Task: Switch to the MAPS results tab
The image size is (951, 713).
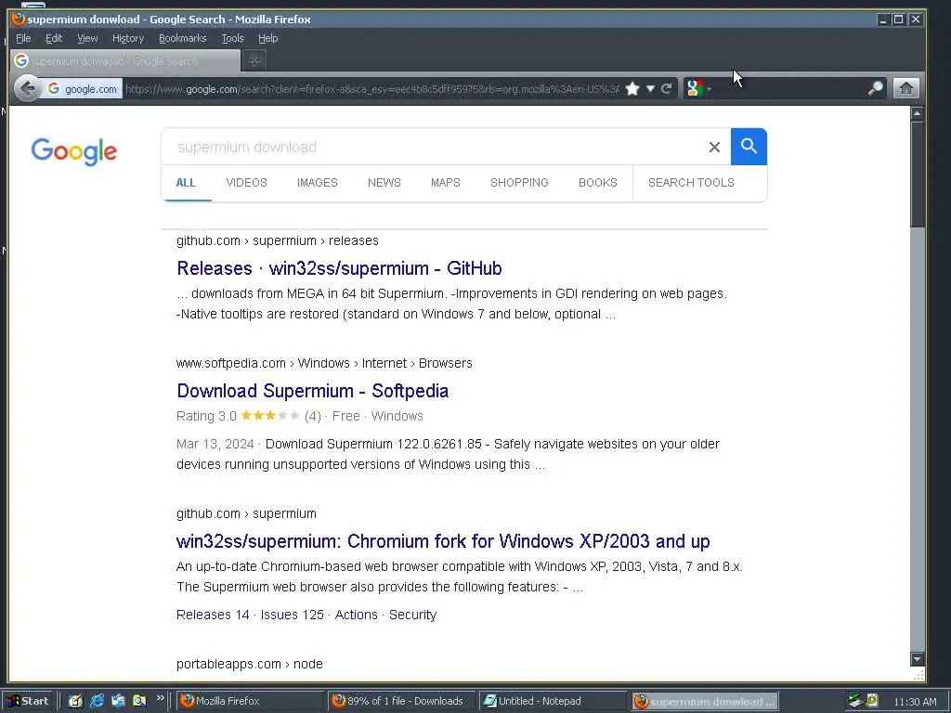Action: pos(445,183)
